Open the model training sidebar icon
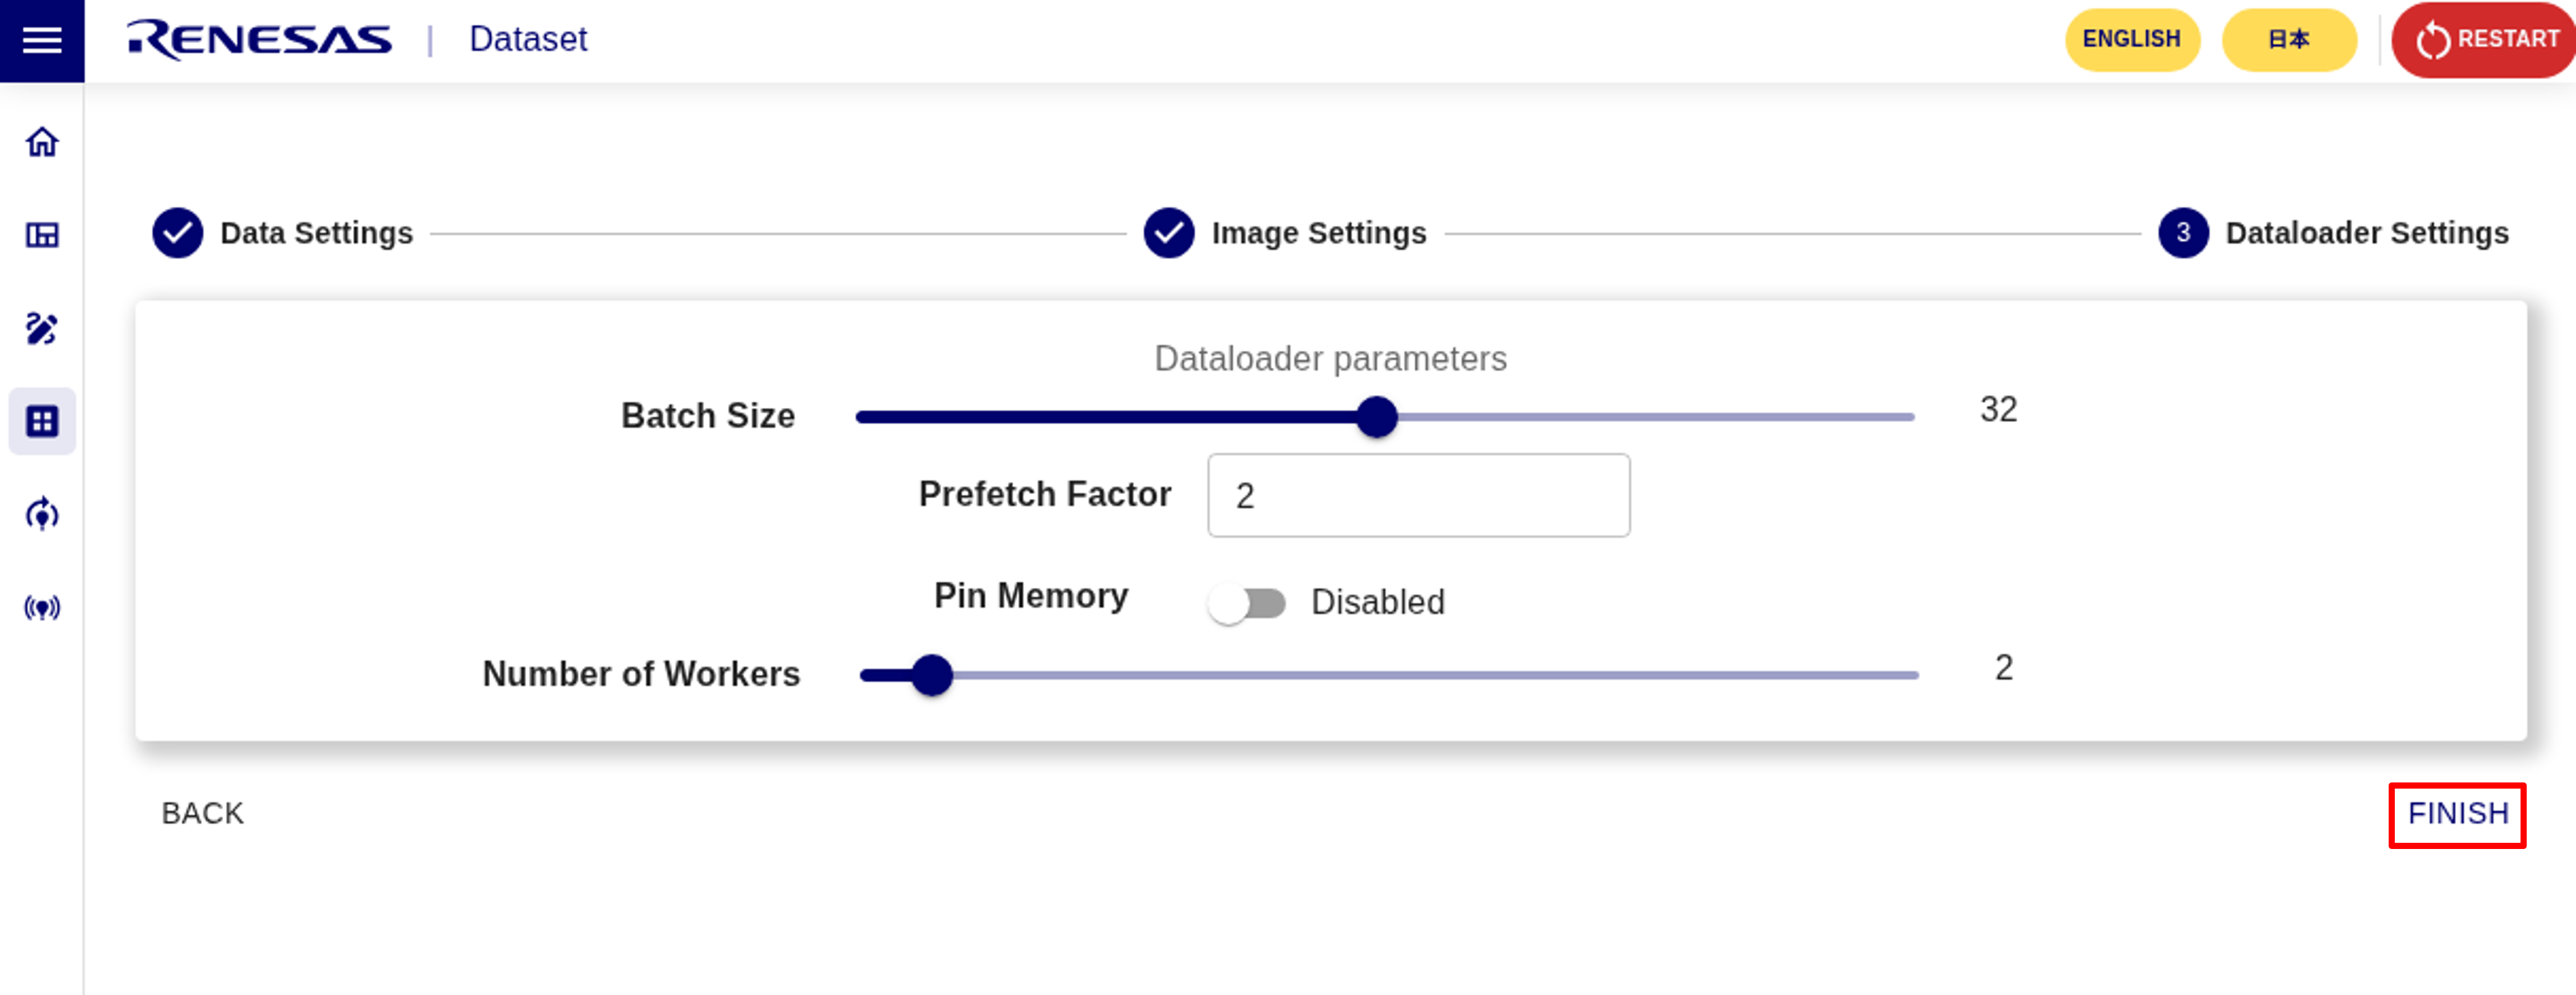This screenshot has width=2576, height=995. click(x=42, y=514)
